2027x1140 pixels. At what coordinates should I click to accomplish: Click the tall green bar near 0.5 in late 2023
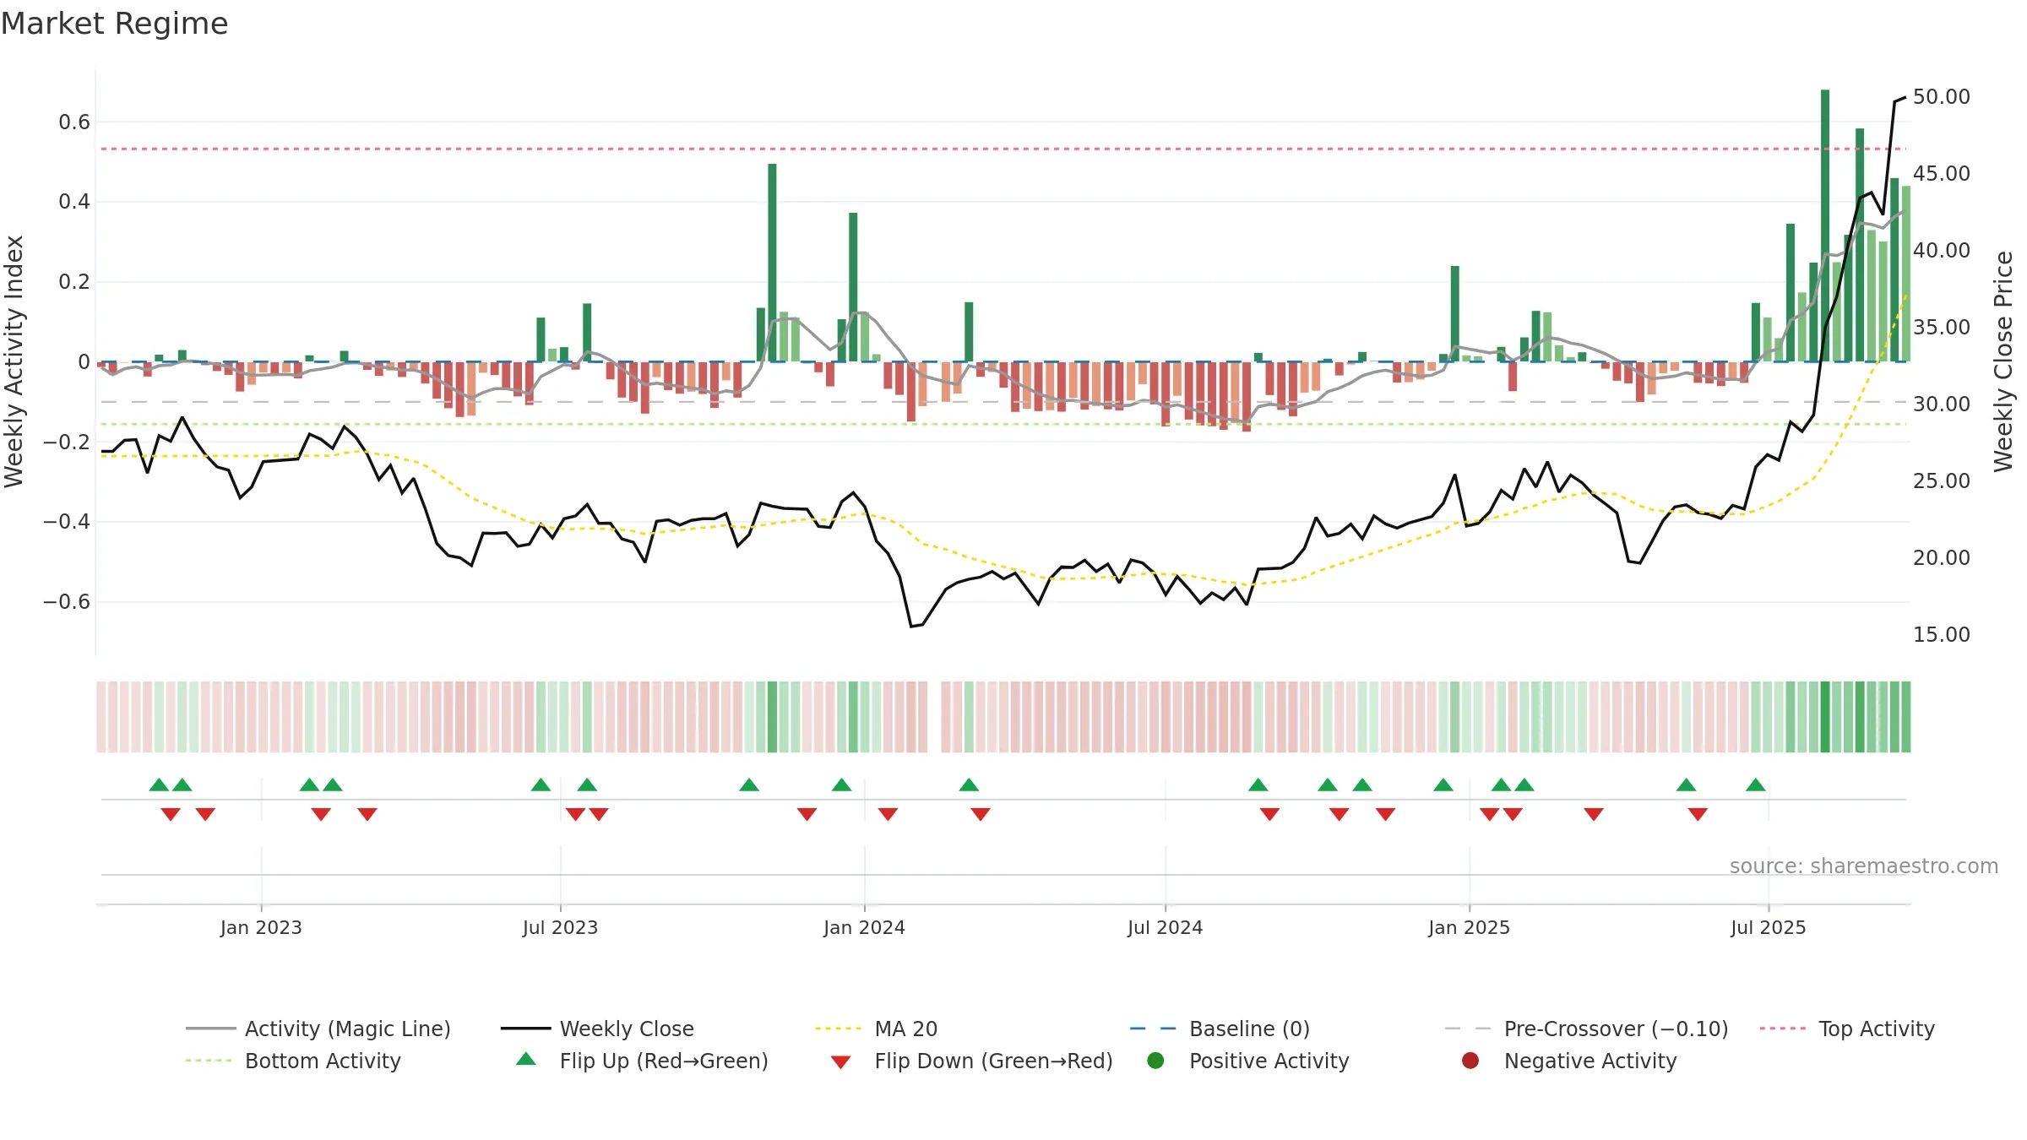click(x=772, y=263)
